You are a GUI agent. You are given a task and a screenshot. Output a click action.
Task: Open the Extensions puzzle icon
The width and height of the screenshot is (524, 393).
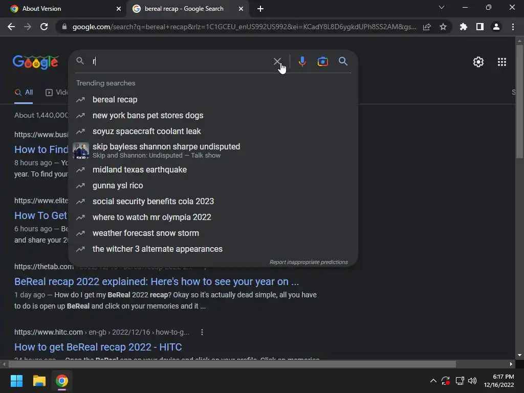pos(463,27)
